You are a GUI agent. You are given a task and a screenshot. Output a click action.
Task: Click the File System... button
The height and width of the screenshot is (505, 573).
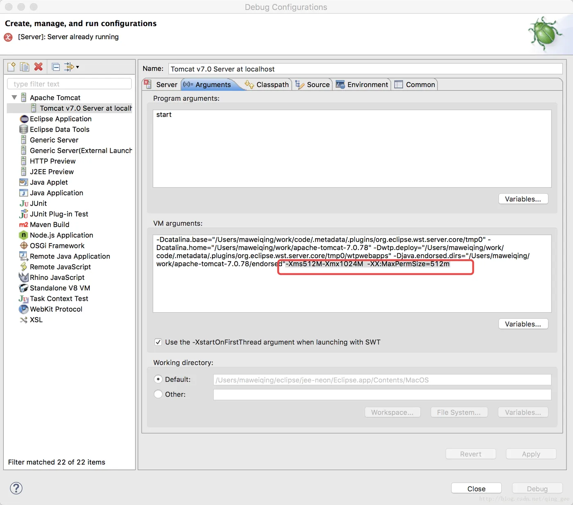[459, 412]
